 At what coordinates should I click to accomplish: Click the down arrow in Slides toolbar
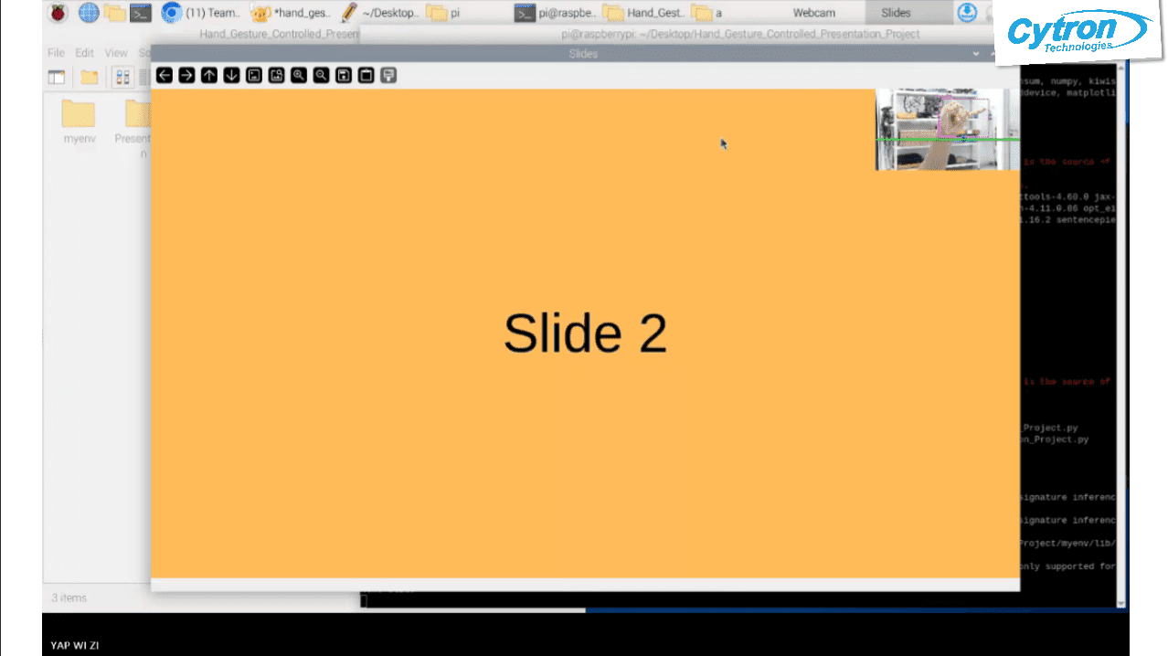coord(230,75)
